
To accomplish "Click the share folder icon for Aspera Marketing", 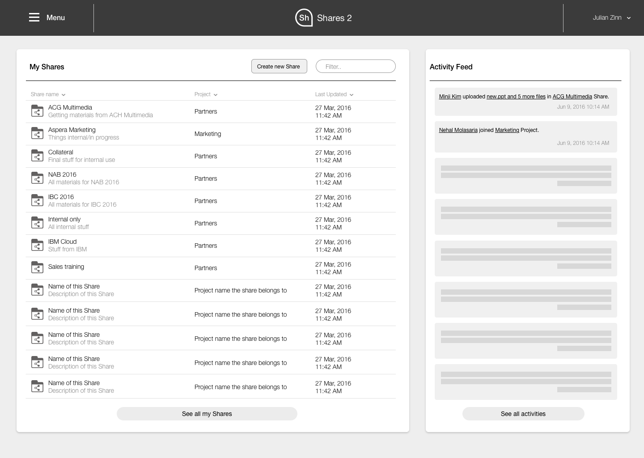I will click(x=37, y=133).
